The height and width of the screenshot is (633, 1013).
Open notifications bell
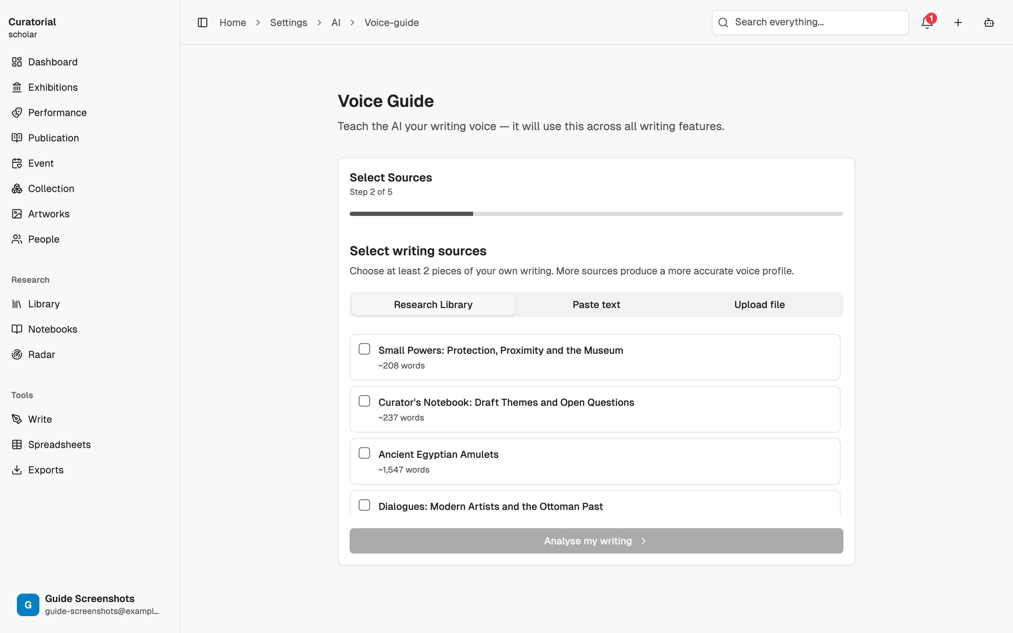click(x=927, y=23)
